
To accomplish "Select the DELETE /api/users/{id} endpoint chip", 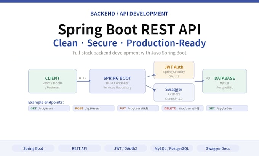I will click(182, 108).
